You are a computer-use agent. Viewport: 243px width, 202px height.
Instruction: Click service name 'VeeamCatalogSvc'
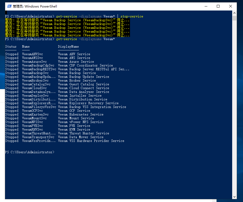click(x=36, y=84)
